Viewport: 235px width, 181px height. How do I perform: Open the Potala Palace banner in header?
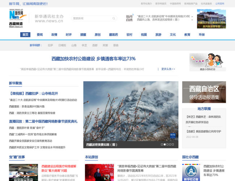click(x=211, y=18)
